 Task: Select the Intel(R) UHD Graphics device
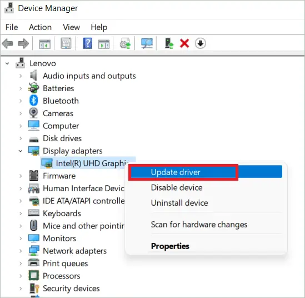tap(88, 163)
